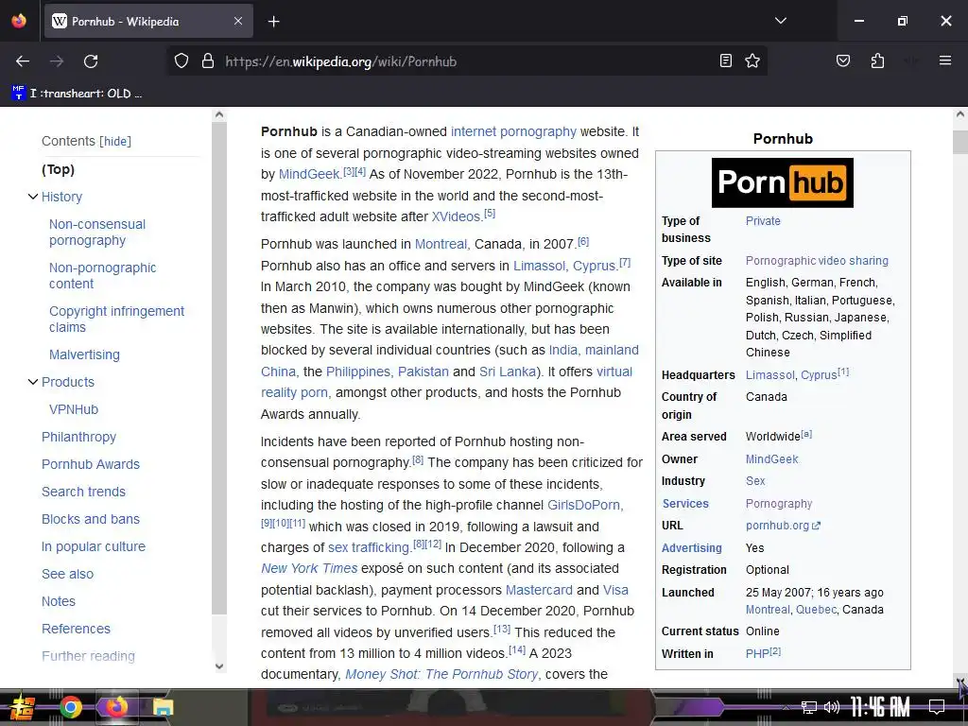Go back with the browser back arrow
This screenshot has height=726, width=968.
pos(23,61)
